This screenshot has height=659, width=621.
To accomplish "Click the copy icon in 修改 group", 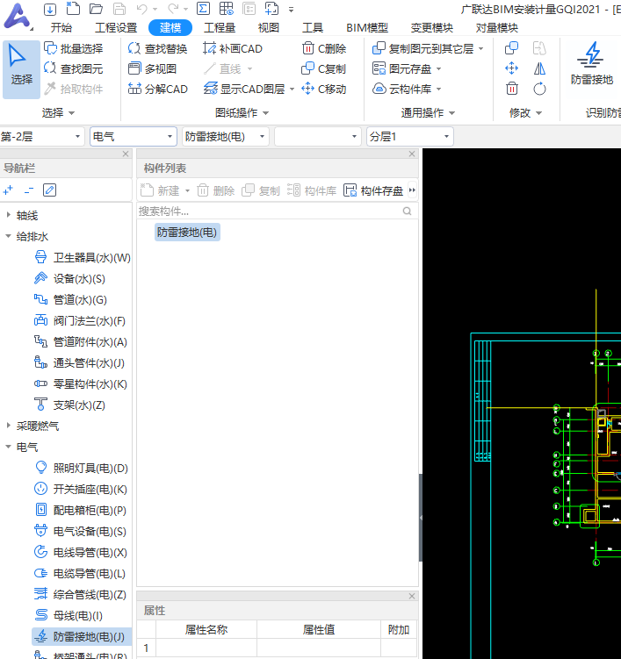I will (511, 48).
